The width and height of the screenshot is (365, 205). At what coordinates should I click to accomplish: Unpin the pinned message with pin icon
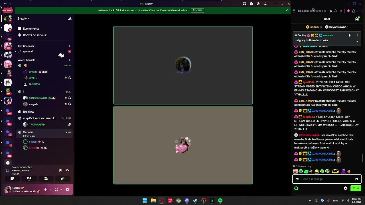(349, 35)
